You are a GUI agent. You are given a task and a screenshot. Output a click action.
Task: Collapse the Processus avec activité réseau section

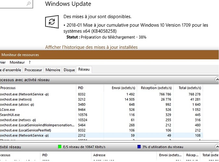(216, 79)
